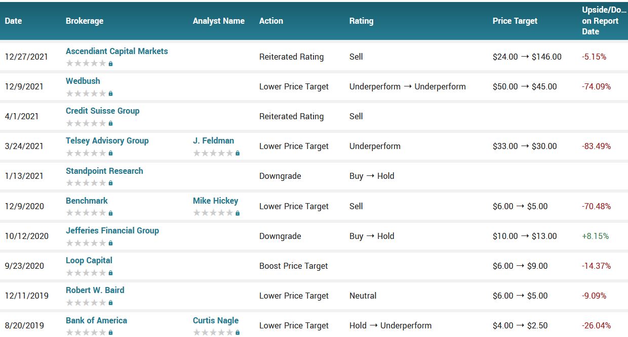Click the star rating under Robert W. Baird
This screenshot has height=337, width=628.
86,303
